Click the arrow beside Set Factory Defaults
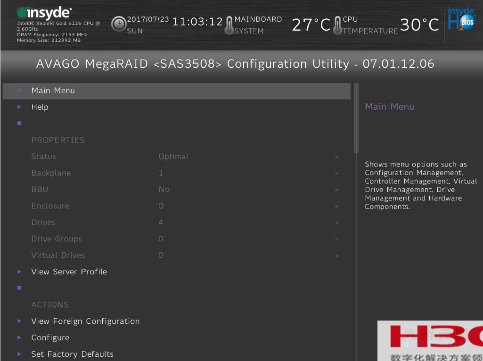This screenshot has width=483, height=361. (19, 354)
